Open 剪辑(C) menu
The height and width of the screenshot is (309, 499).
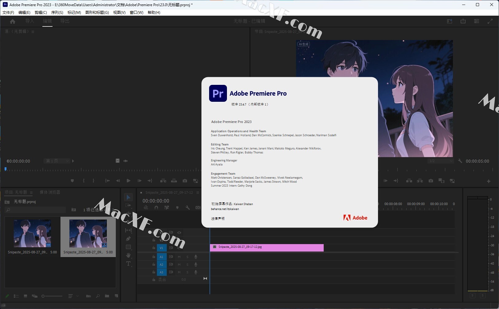coord(41,13)
